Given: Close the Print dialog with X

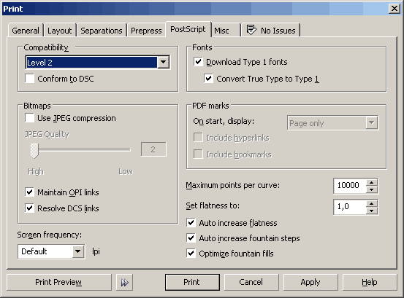Looking at the screenshot, I should pyautogui.click(x=395, y=9).
